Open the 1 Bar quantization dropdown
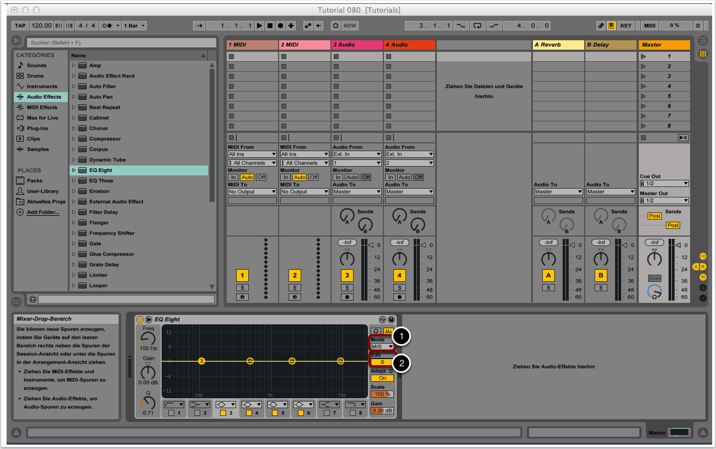Screen dimensions: 716x449 point(134,25)
